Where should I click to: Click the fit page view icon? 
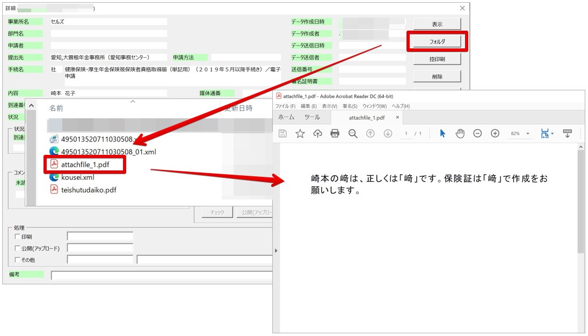pyautogui.click(x=545, y=133)
